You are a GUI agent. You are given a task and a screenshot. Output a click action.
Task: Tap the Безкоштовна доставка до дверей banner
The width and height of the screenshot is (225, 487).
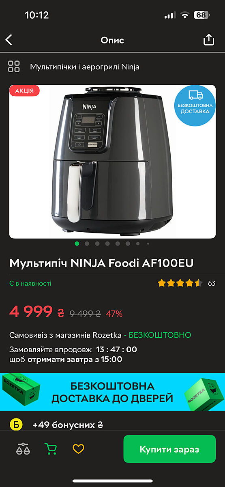pos(112,392)
